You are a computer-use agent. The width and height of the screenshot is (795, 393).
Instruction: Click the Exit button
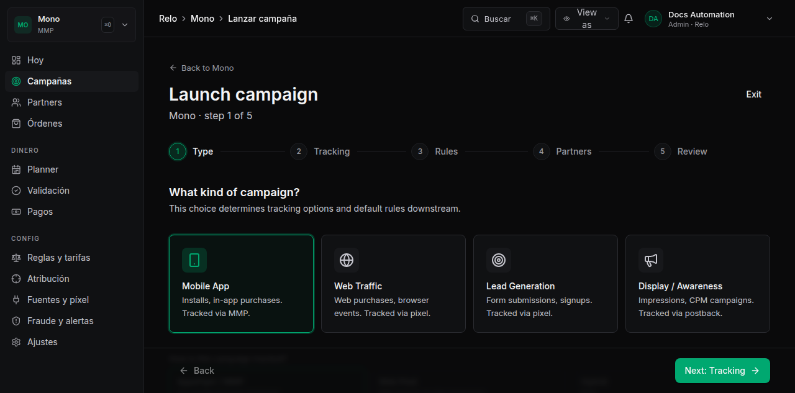753,94
